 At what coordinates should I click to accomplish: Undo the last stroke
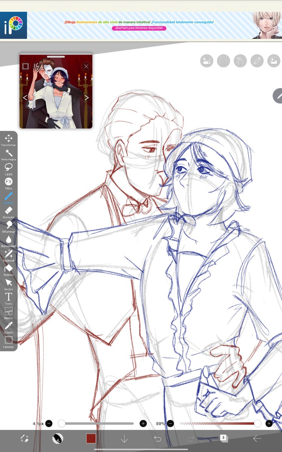click(157, 438)
